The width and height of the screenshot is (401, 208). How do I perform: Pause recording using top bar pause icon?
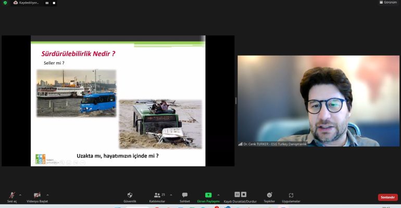(x=46, y=3)
